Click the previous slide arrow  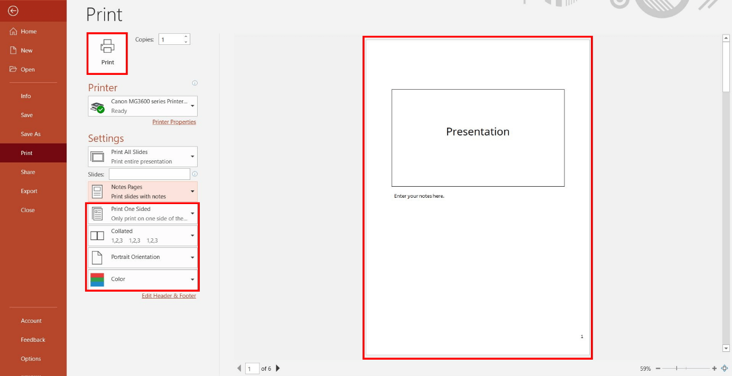[x=239, y=368]
